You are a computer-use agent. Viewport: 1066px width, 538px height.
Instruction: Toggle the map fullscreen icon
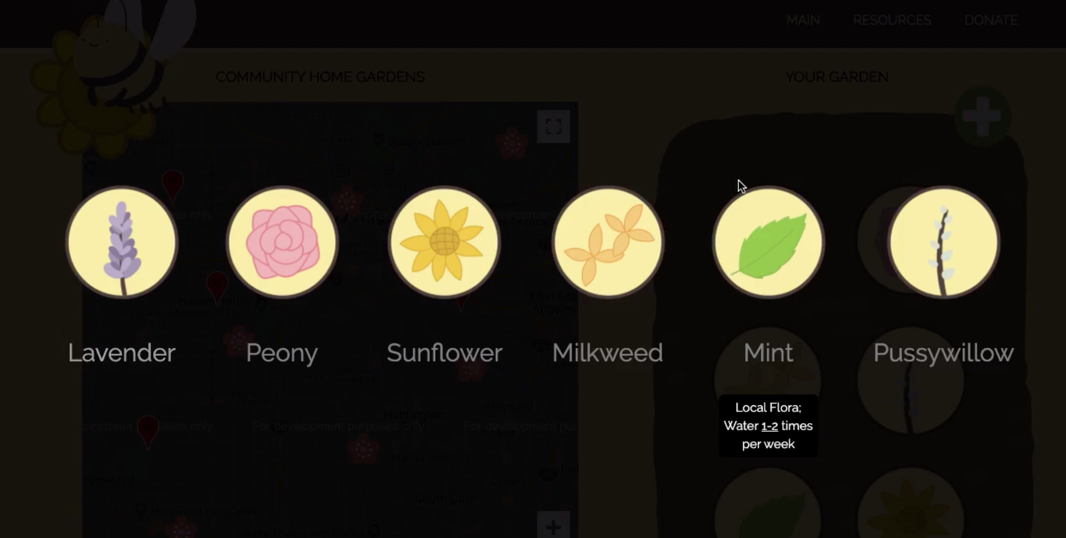(x=553, y=126)
